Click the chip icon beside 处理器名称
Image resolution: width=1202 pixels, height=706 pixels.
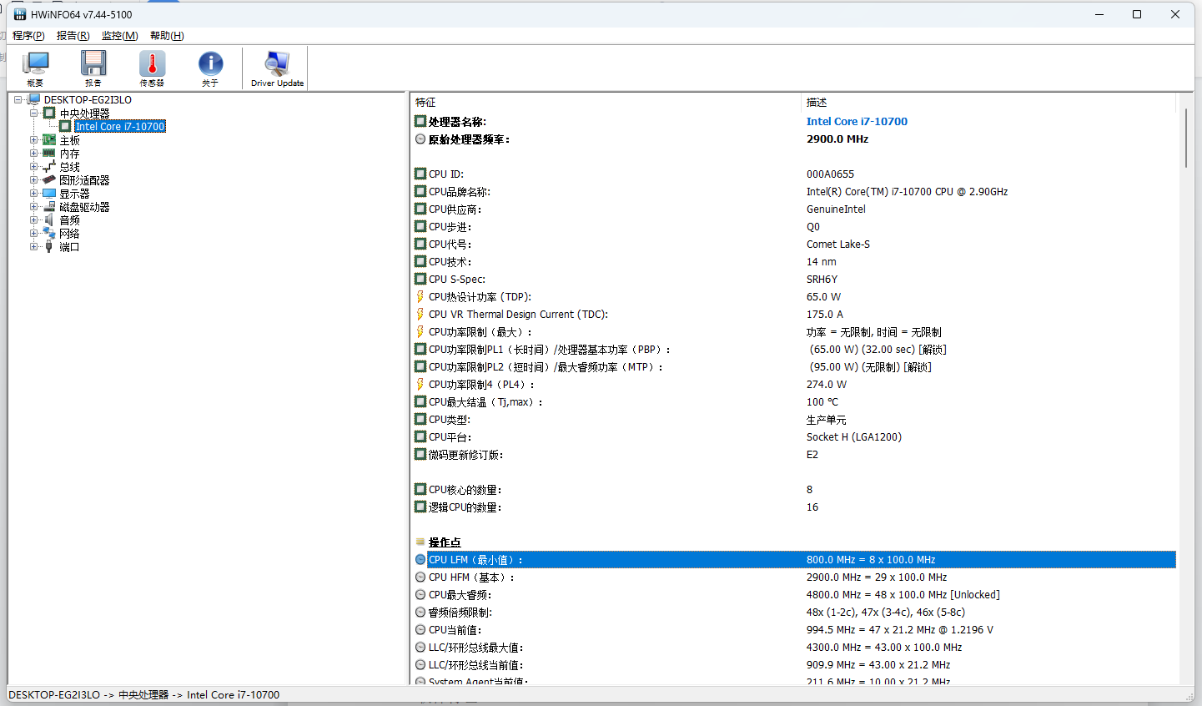click(420, 122)
